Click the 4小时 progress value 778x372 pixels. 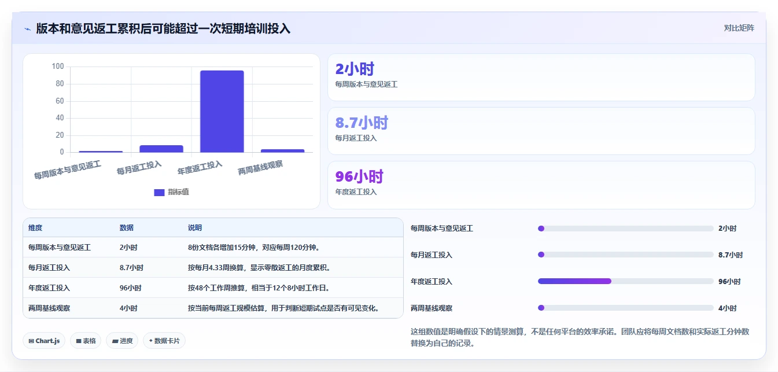click(727, 308)
